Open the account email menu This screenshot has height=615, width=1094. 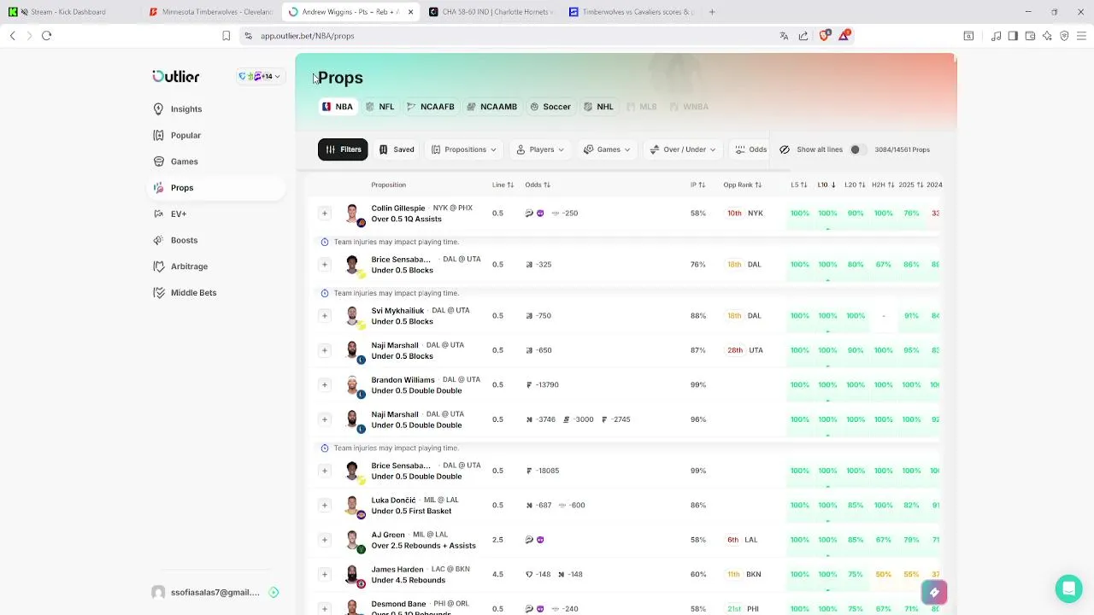[214, 592]
